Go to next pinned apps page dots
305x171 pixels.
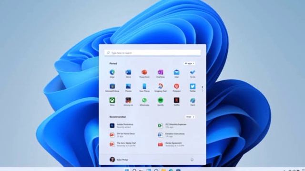[x=202, y=89]
